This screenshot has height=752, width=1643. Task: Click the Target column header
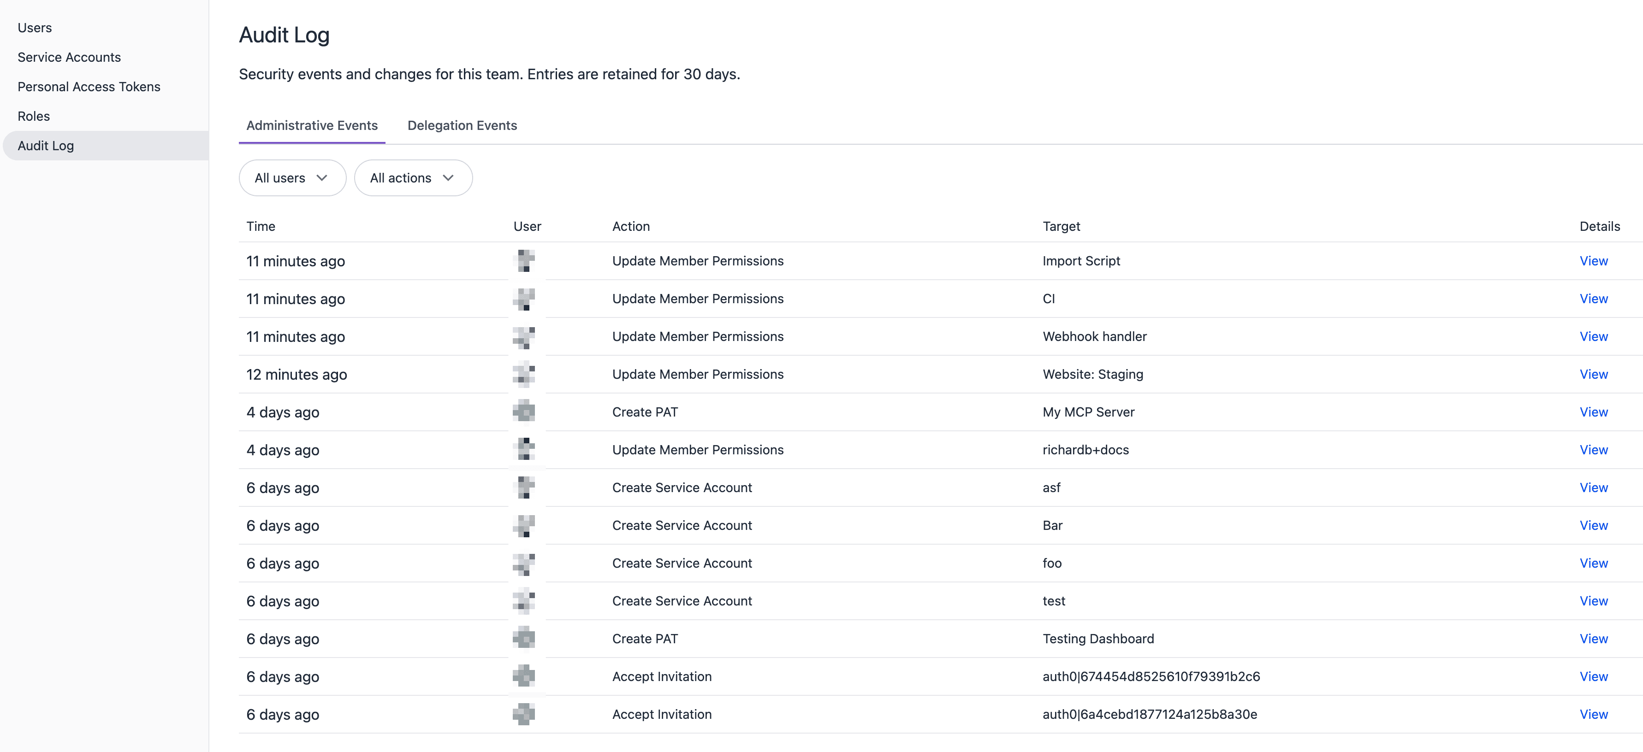[x=1062, y=226]
